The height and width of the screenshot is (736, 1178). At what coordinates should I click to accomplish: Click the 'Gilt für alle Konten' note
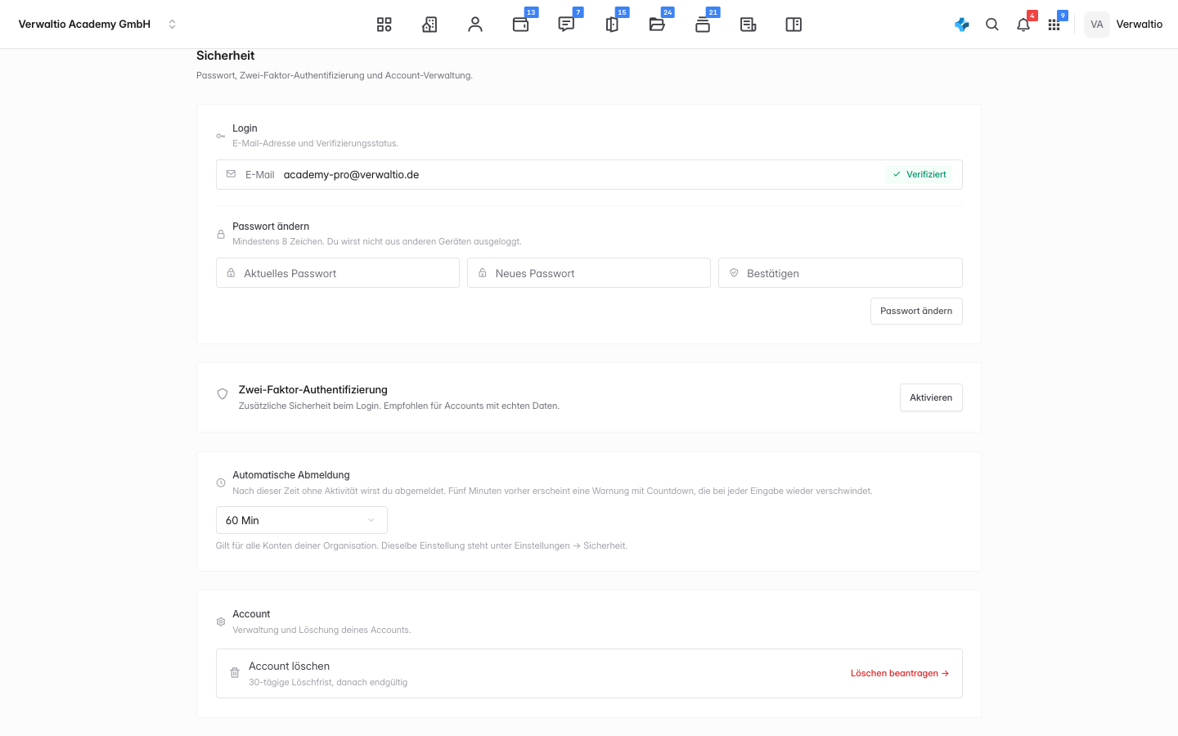click(x=421, y=545)
